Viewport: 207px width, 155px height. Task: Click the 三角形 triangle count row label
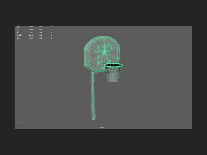[19, 35]
